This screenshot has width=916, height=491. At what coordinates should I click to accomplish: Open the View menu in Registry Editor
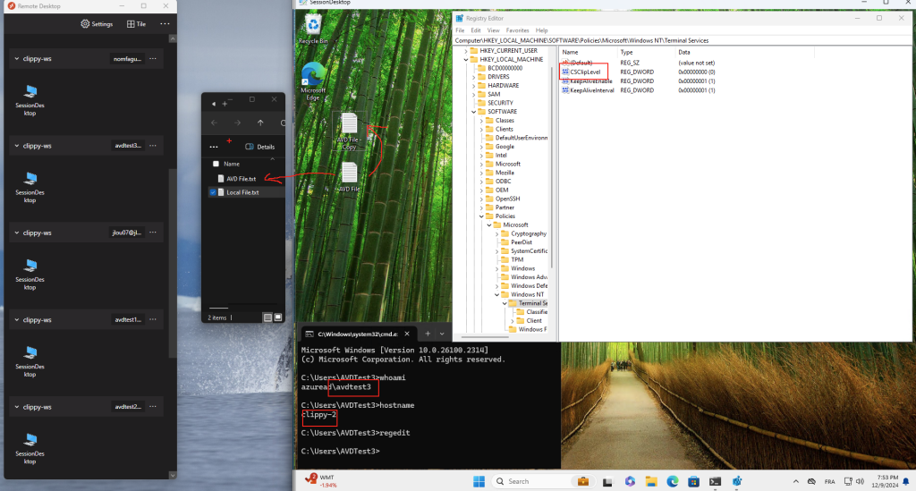493,30
